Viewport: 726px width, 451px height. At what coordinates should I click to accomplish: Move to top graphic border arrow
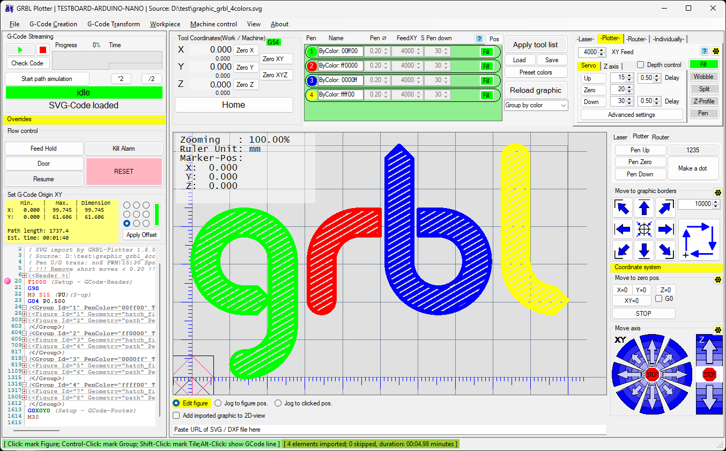point(644,208)
